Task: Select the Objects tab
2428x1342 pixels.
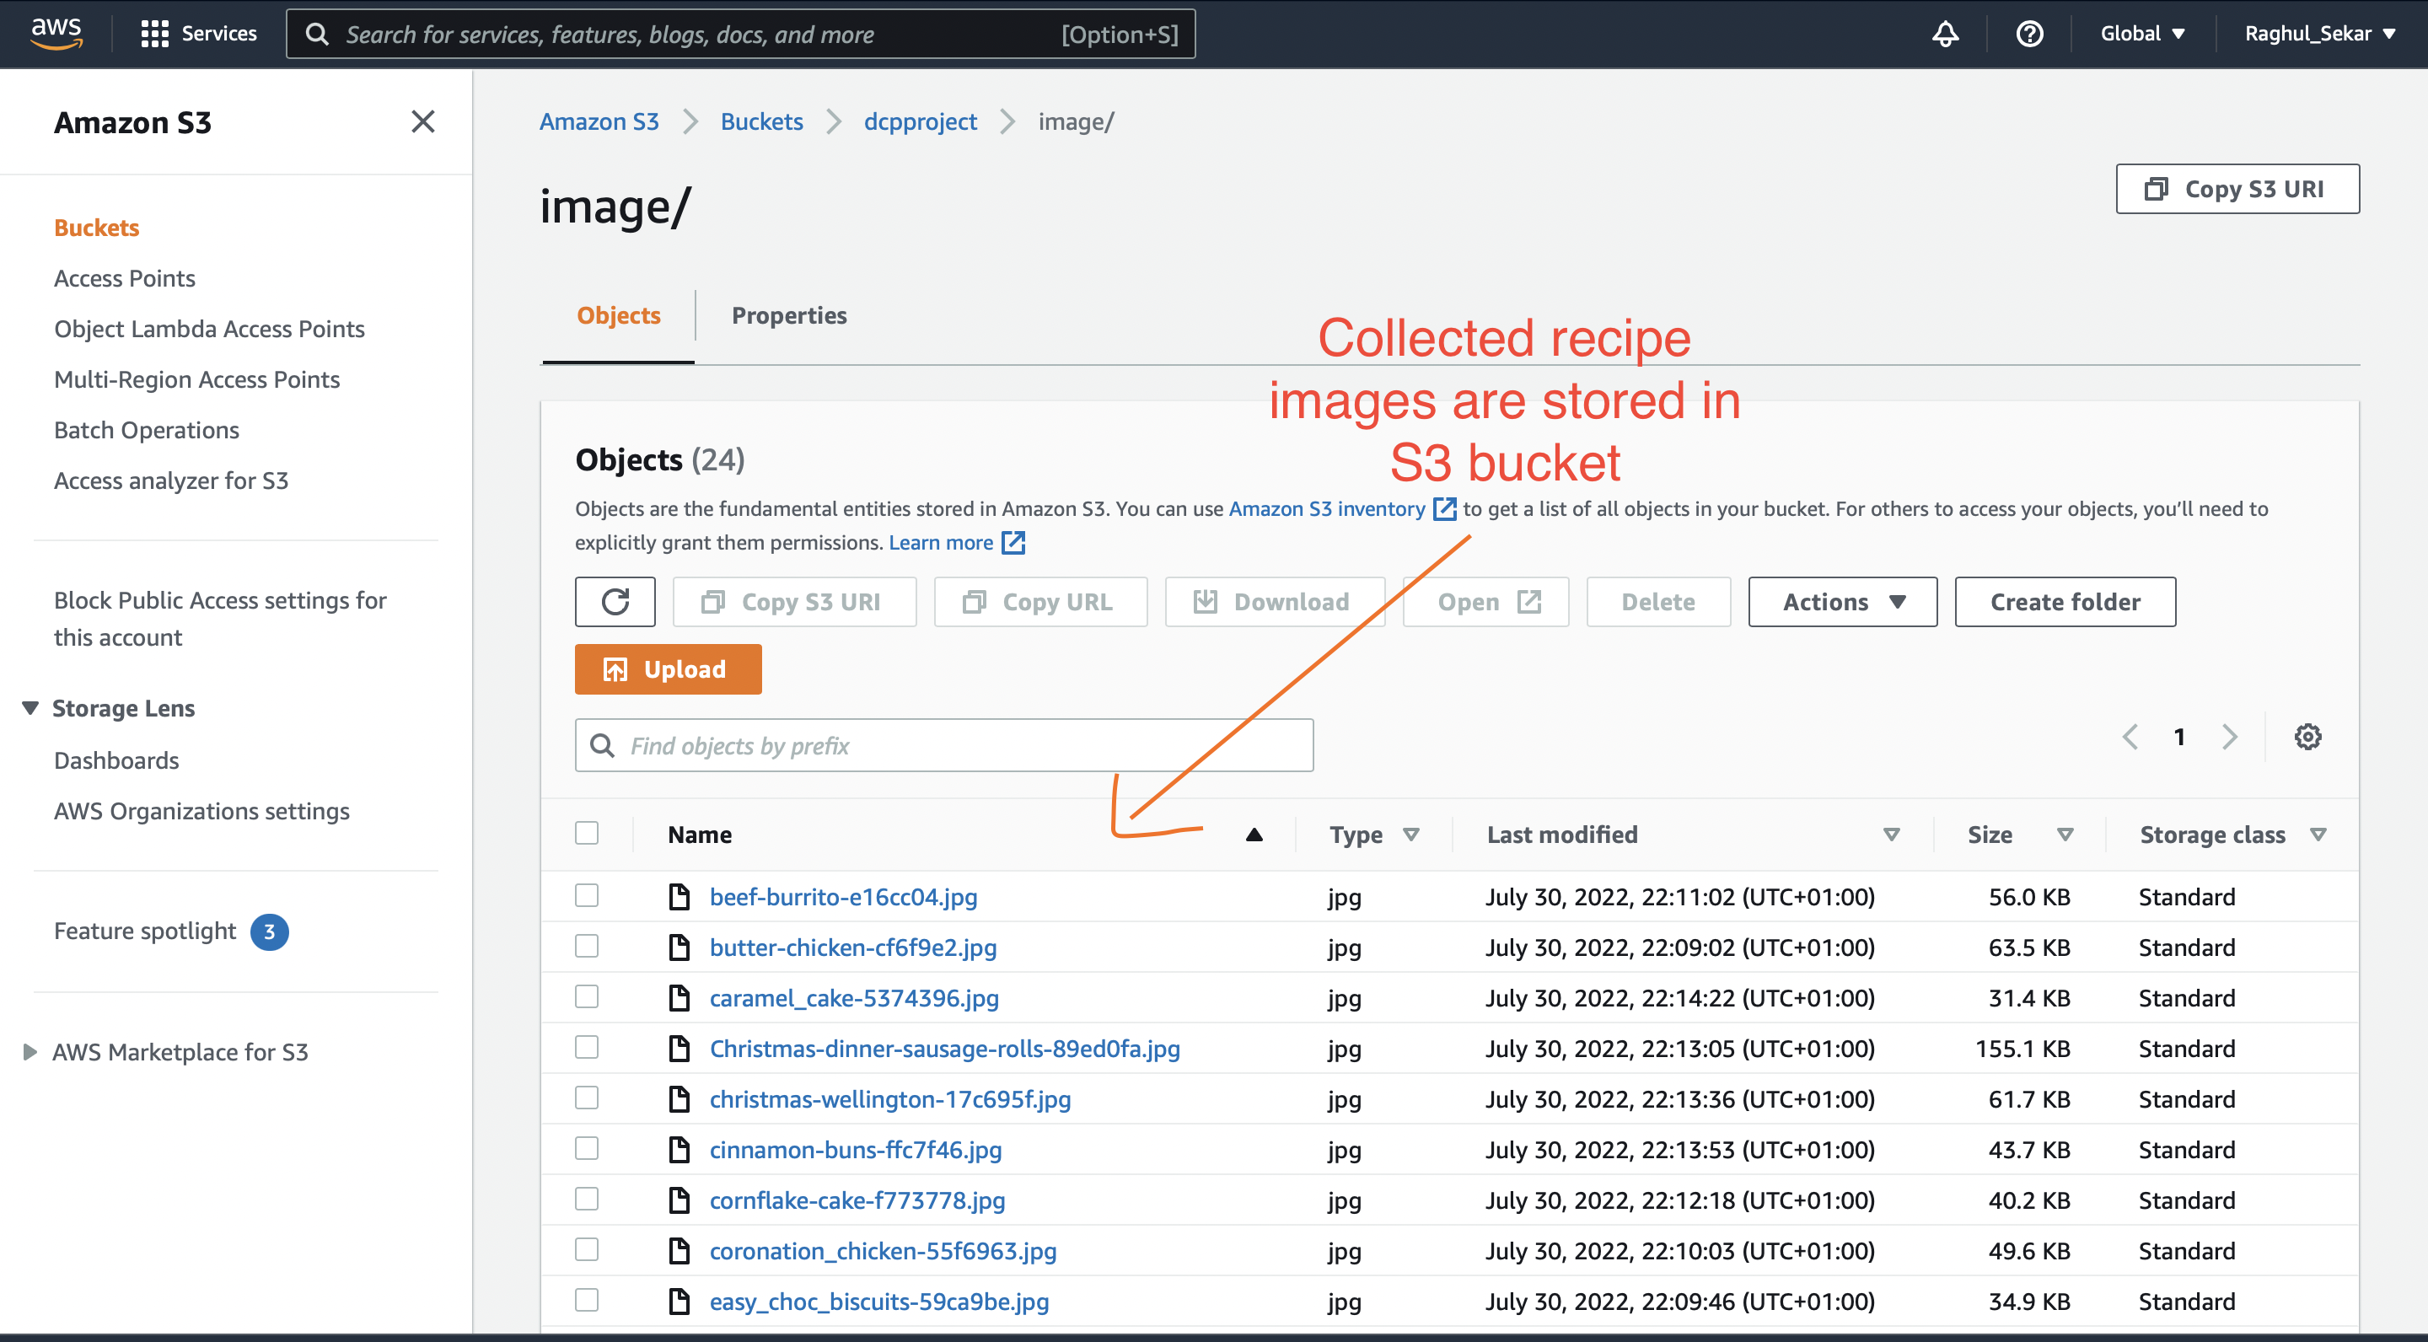Action: (617, 314)
